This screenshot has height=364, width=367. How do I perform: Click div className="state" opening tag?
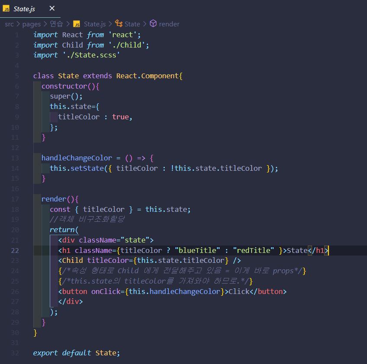coord(106,240)
